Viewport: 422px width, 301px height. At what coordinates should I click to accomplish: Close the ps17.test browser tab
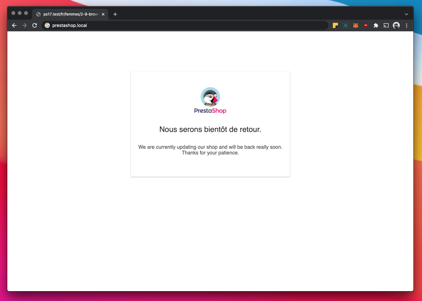point(103,14)
